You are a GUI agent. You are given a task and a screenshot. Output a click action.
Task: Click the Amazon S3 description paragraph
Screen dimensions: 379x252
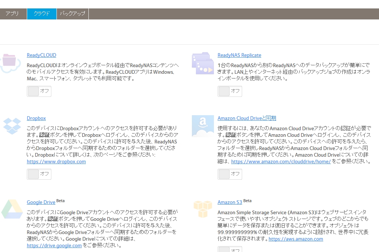293,226
